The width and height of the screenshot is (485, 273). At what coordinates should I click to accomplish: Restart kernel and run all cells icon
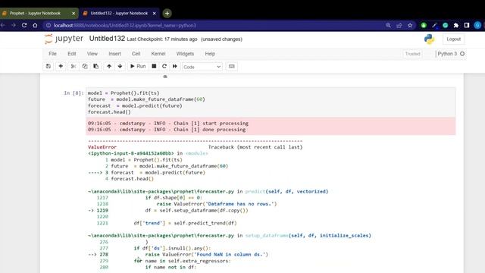[175, 66]
